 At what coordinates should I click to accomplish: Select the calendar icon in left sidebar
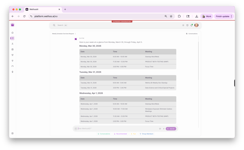(x=12, y=49)
